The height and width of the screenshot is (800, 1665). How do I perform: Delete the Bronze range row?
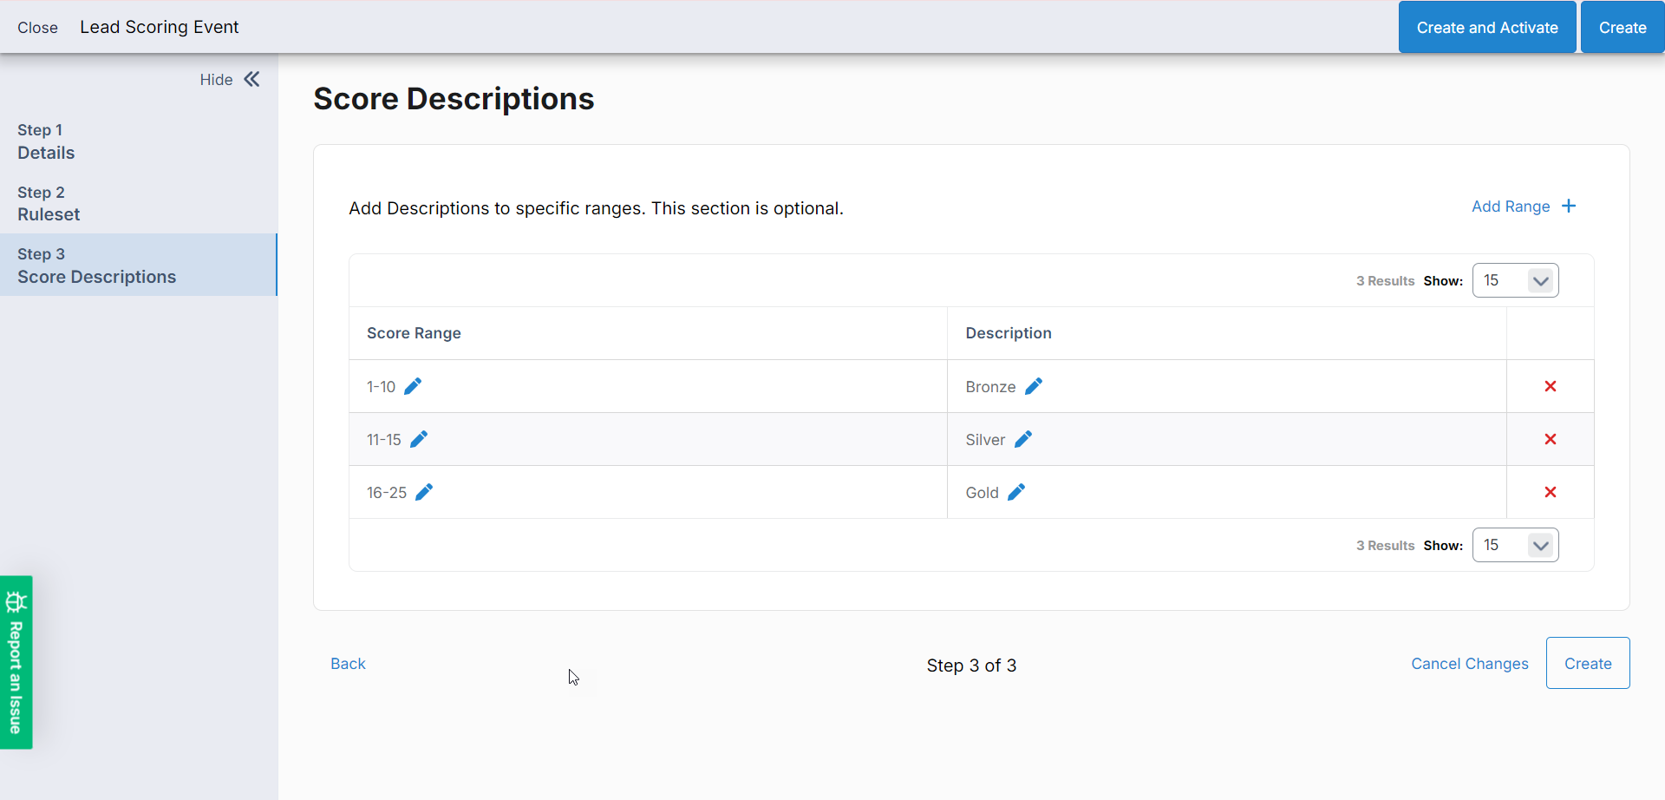click(x=1551, y=386)
